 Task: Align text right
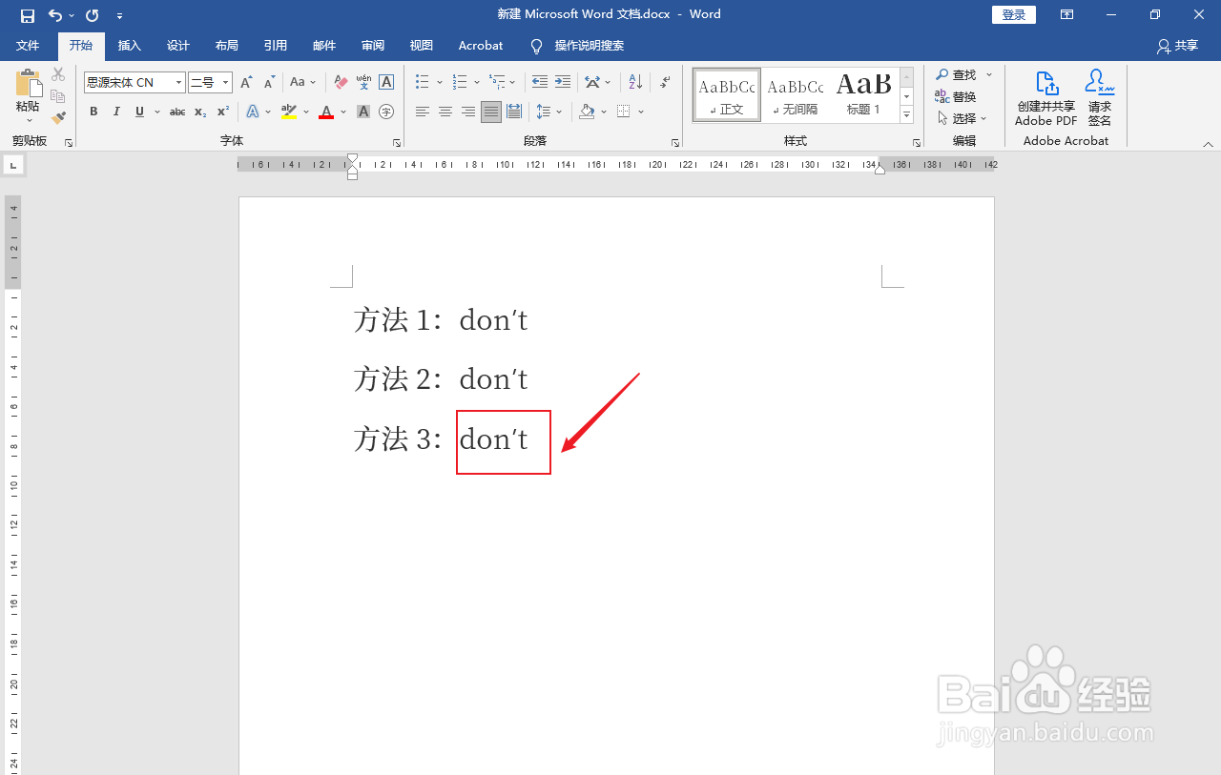pos(468,112)
